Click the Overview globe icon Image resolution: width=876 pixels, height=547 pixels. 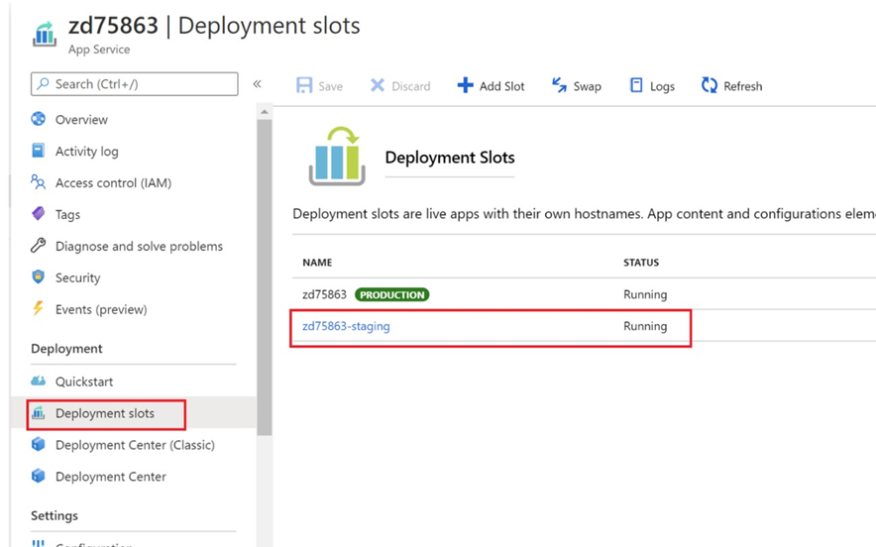(x=39, y=120)
